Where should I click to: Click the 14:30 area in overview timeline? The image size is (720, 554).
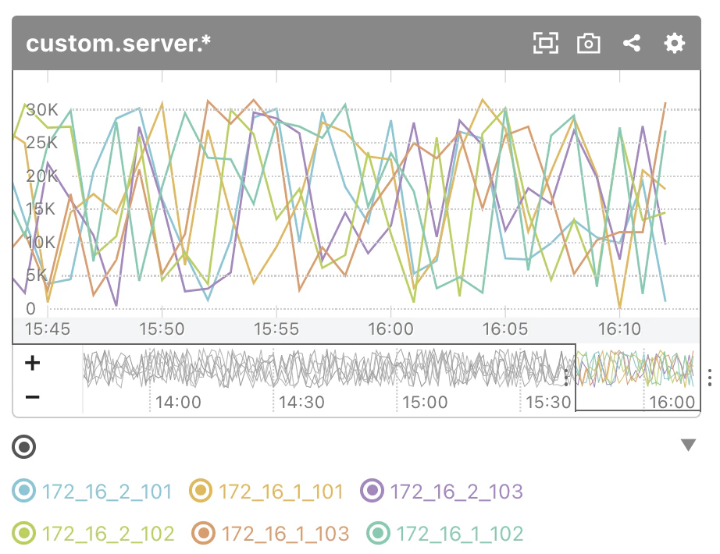[301, 402]
